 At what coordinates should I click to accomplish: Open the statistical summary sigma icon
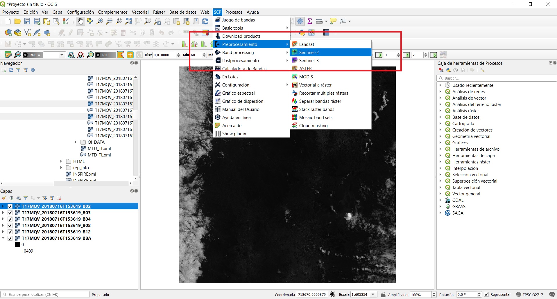[310, 21]
